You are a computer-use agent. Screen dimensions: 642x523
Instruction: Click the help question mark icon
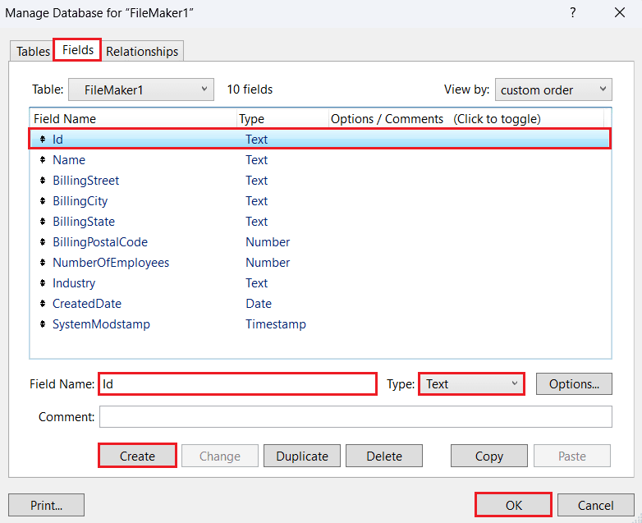pyautogui.click(x=573, y=12)
